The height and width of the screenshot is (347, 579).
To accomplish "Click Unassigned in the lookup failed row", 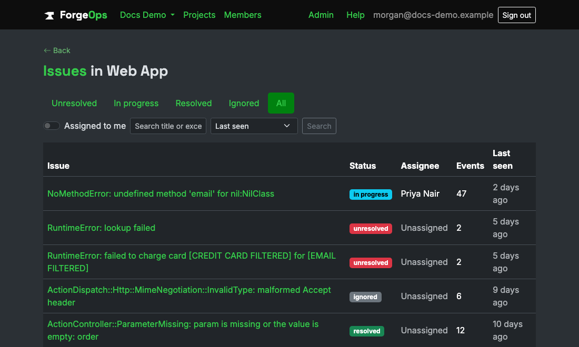I will pos(424,228).
